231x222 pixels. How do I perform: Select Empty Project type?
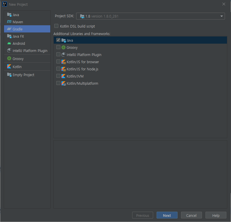[27, 75]
